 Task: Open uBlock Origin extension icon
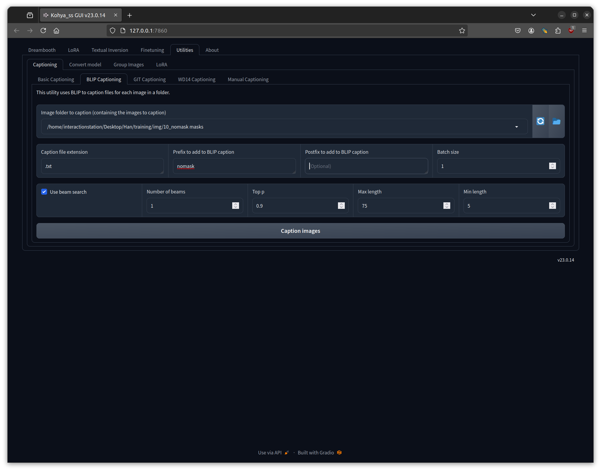coord(571,30)
